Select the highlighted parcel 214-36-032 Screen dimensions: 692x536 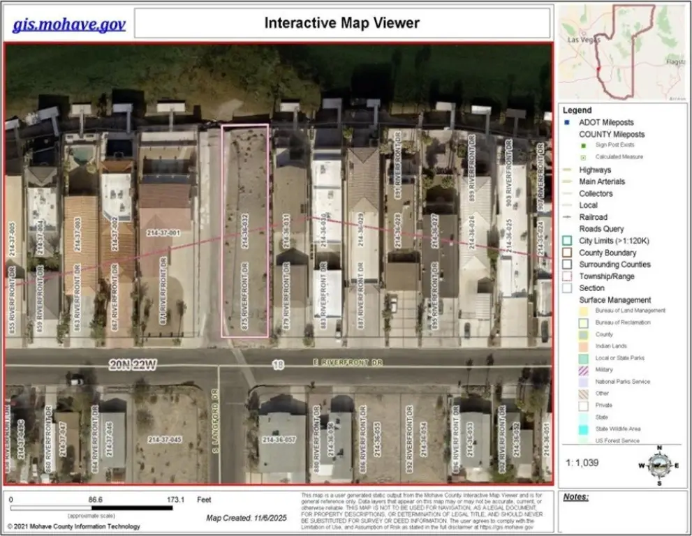245,231
